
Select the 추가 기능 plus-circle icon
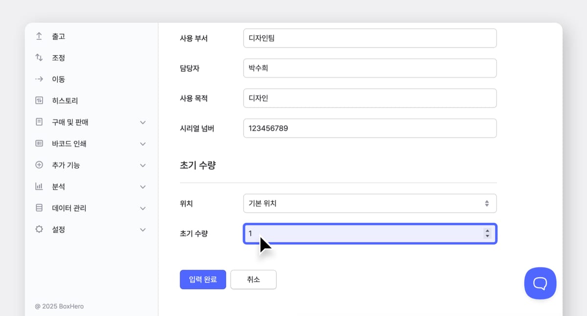39,165
